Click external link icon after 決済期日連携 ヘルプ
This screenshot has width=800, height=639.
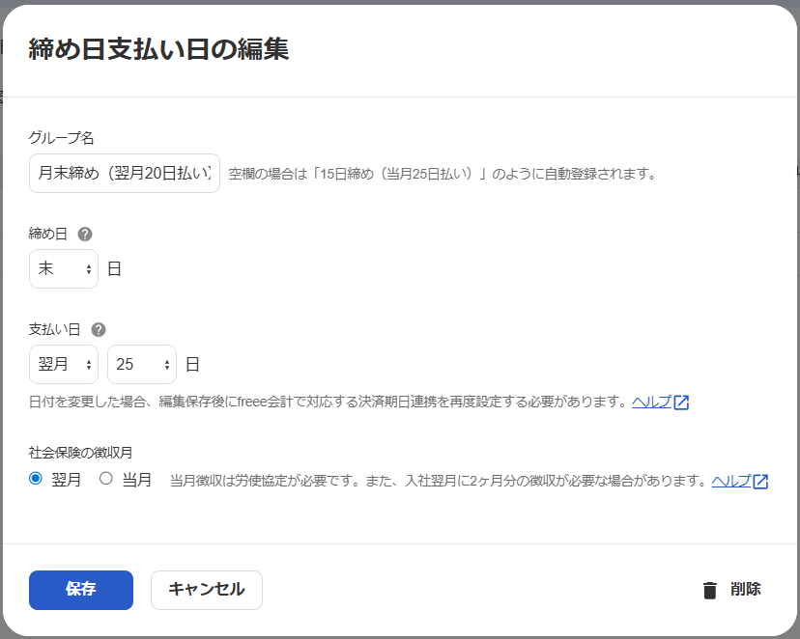(x=681, y=403)
